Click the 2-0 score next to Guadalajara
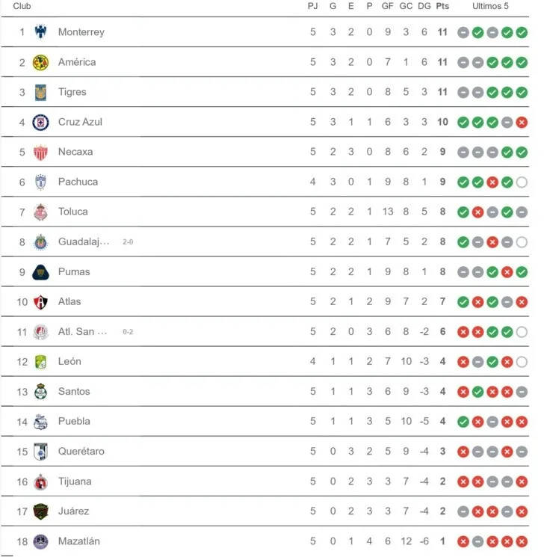The image size is (544, 557). [x=128, y=242]
